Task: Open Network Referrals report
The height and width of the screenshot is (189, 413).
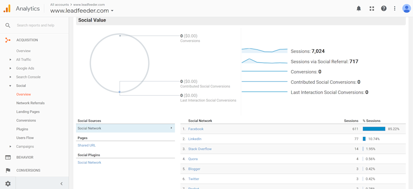Action: 30,103
